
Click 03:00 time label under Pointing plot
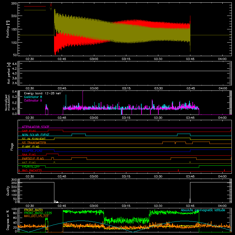pos(94,59)
